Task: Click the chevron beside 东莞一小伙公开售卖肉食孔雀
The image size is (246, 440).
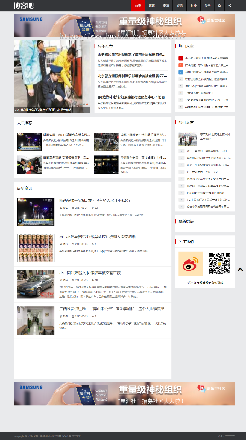Action: click(x=182, y=165)
